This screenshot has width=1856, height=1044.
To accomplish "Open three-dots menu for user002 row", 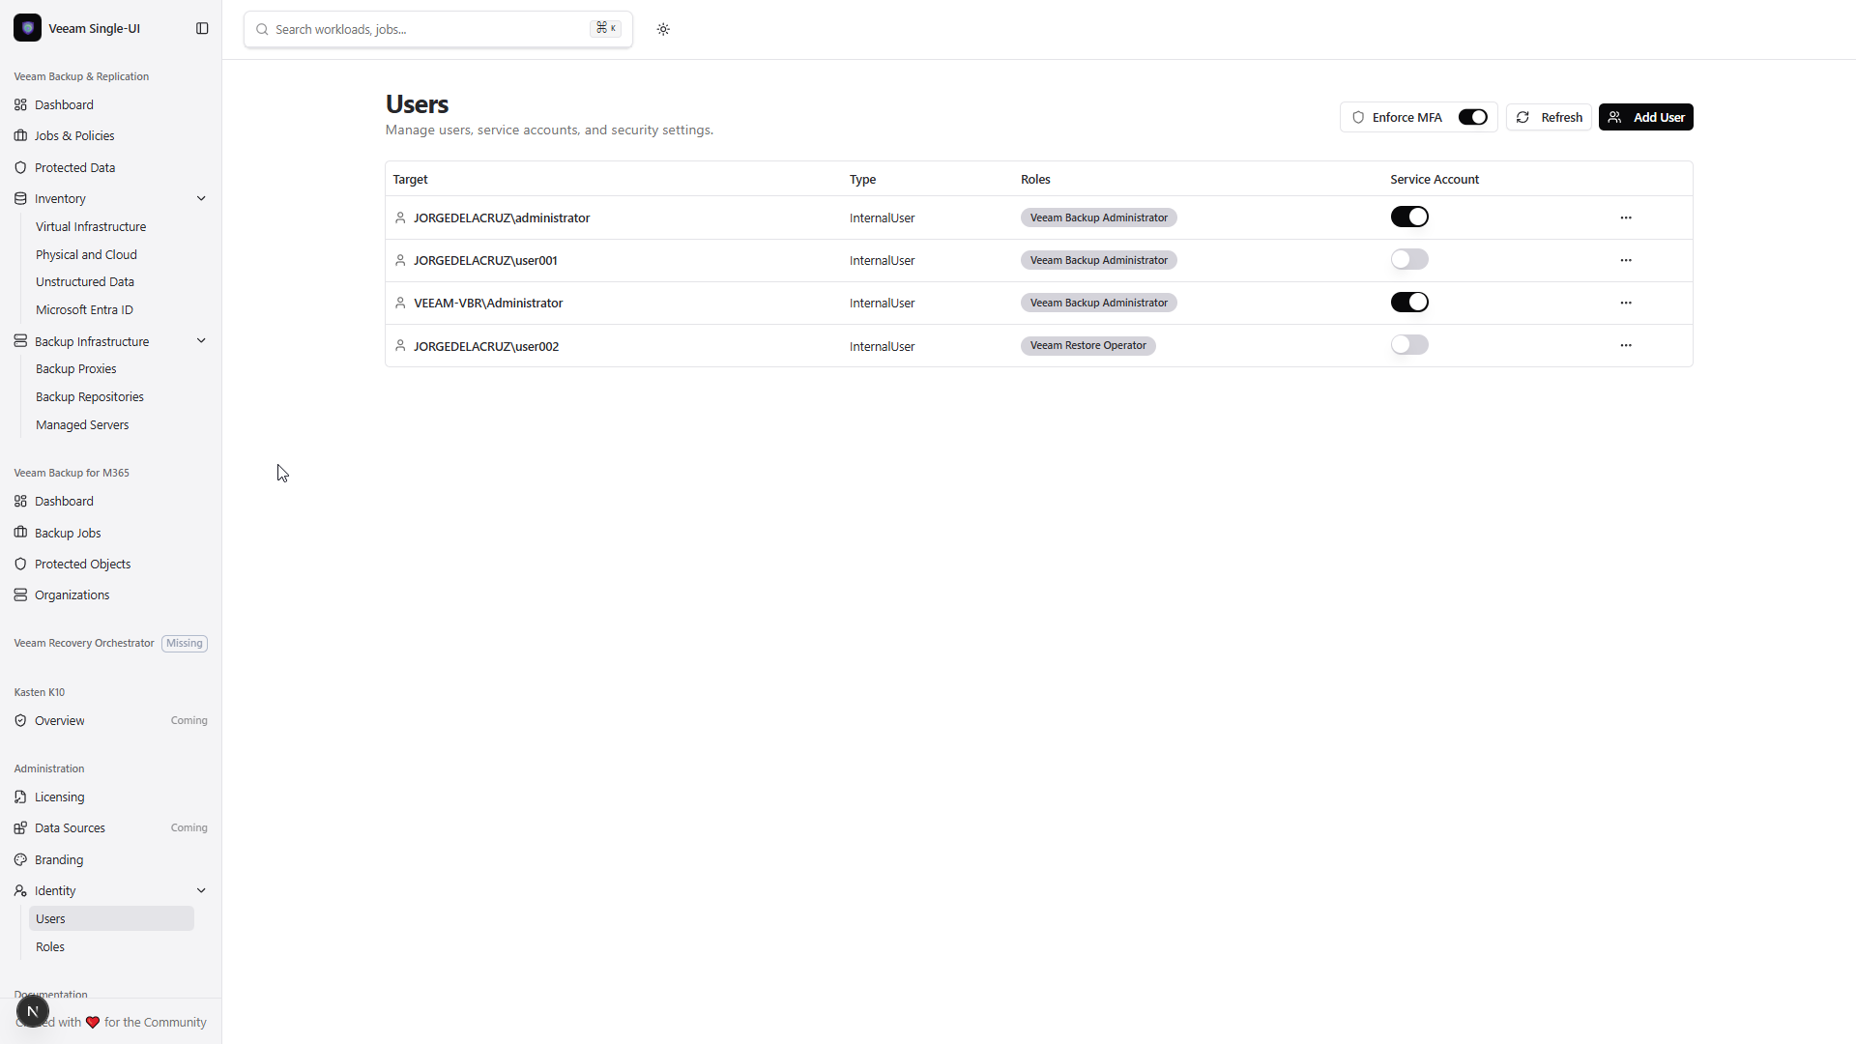I will pos(1626,345).
